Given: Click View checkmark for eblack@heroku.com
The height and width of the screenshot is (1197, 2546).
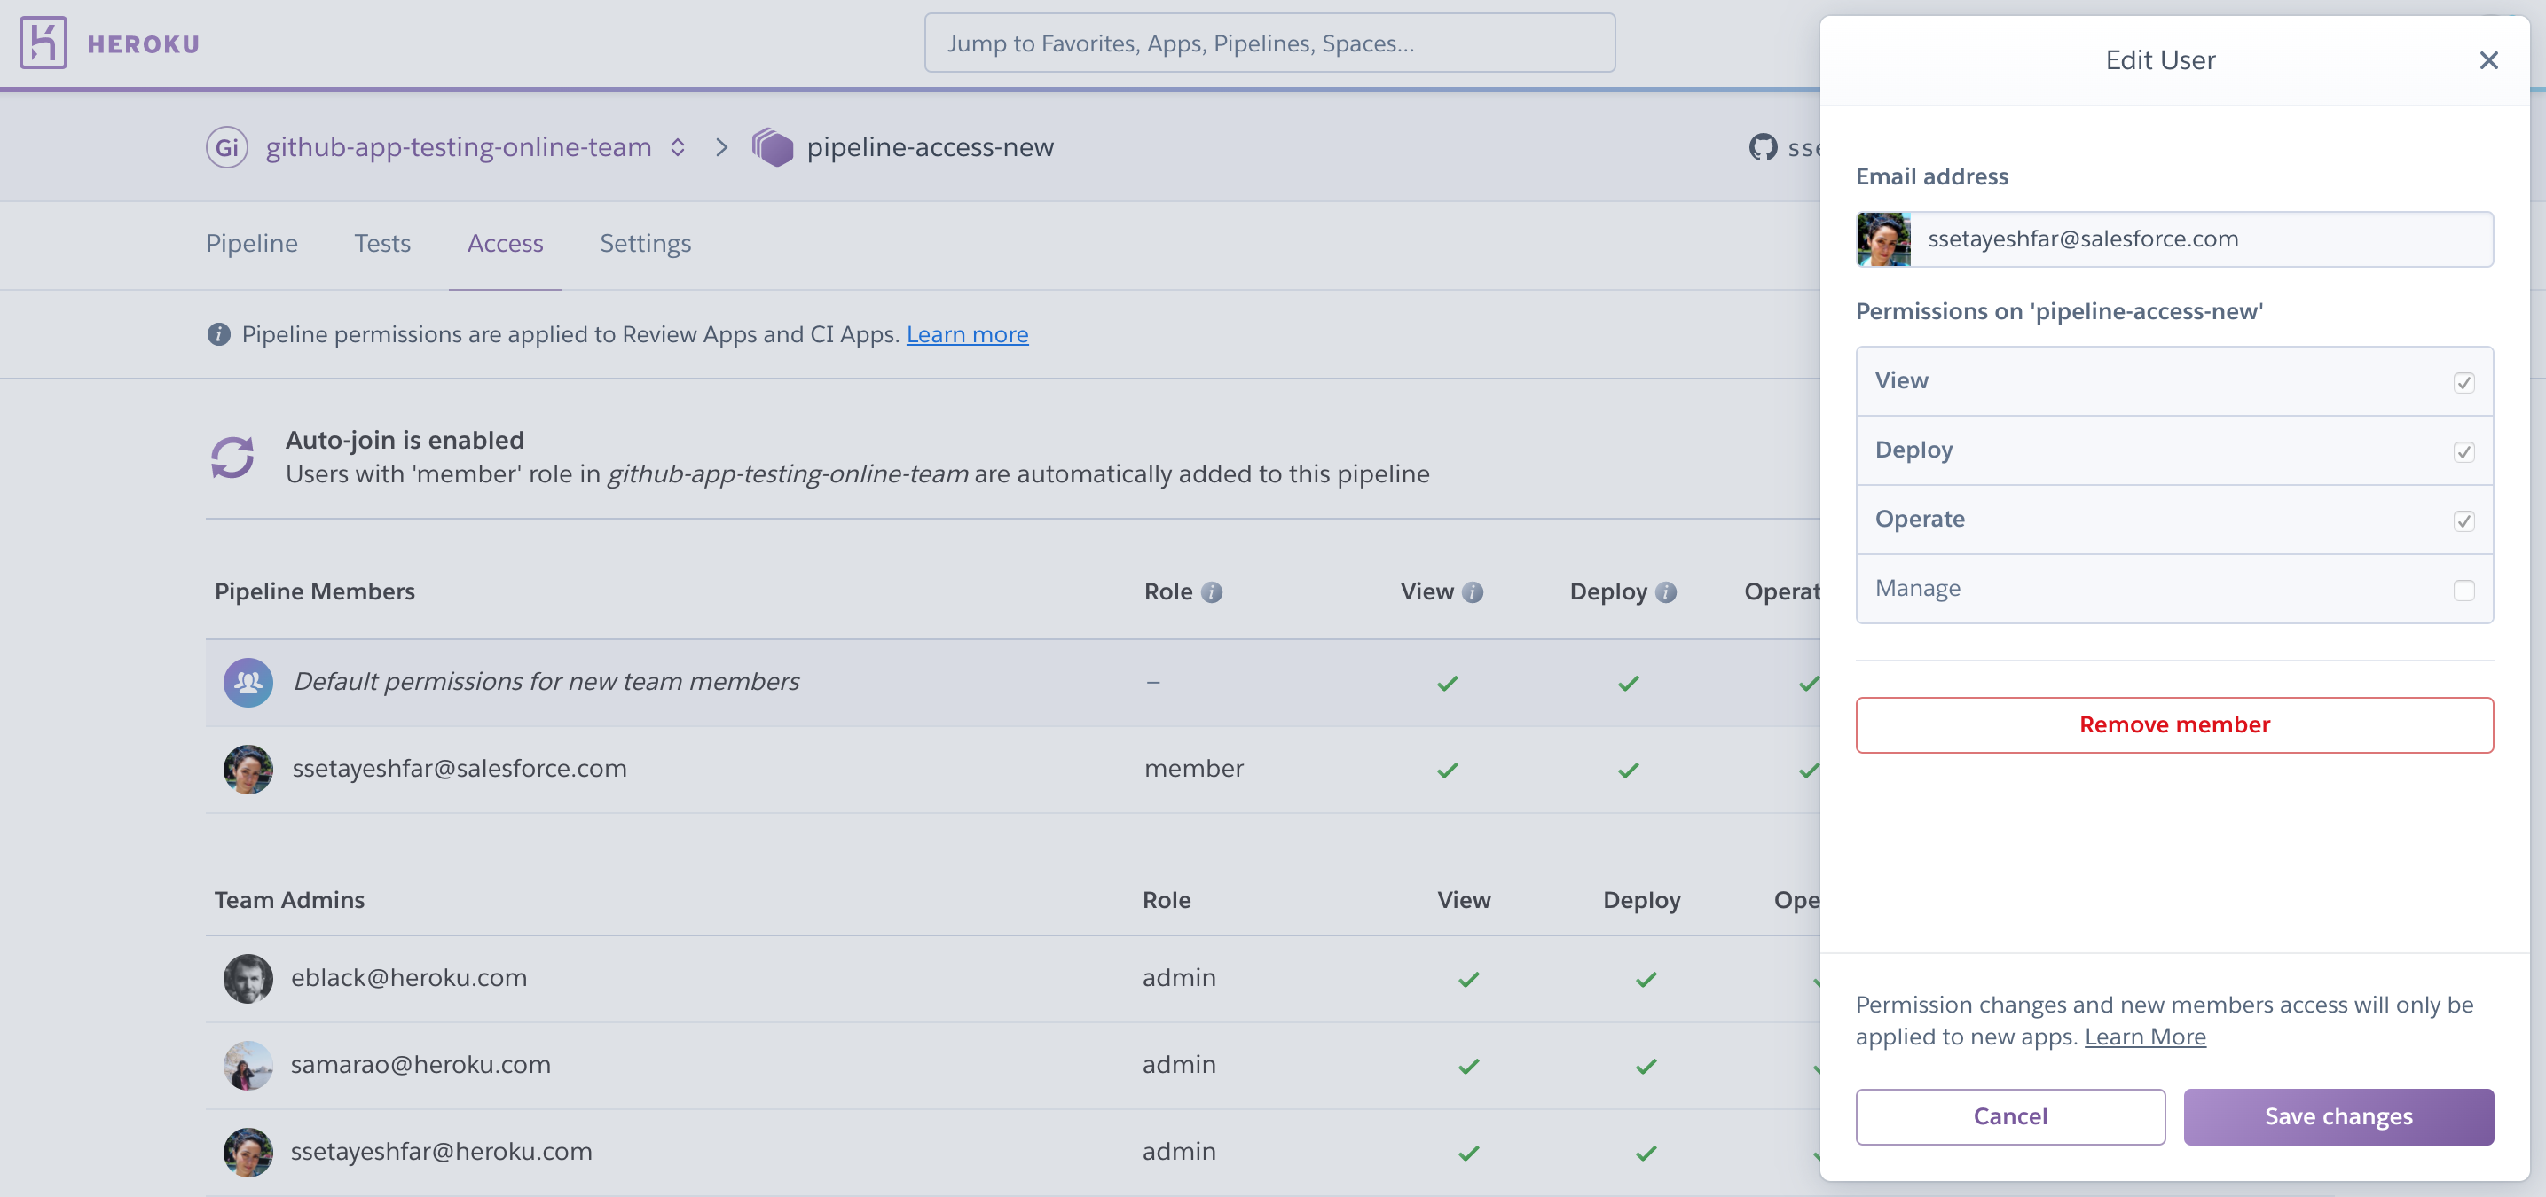Looking at the screenshot, I should click(x=1469, y=980).
